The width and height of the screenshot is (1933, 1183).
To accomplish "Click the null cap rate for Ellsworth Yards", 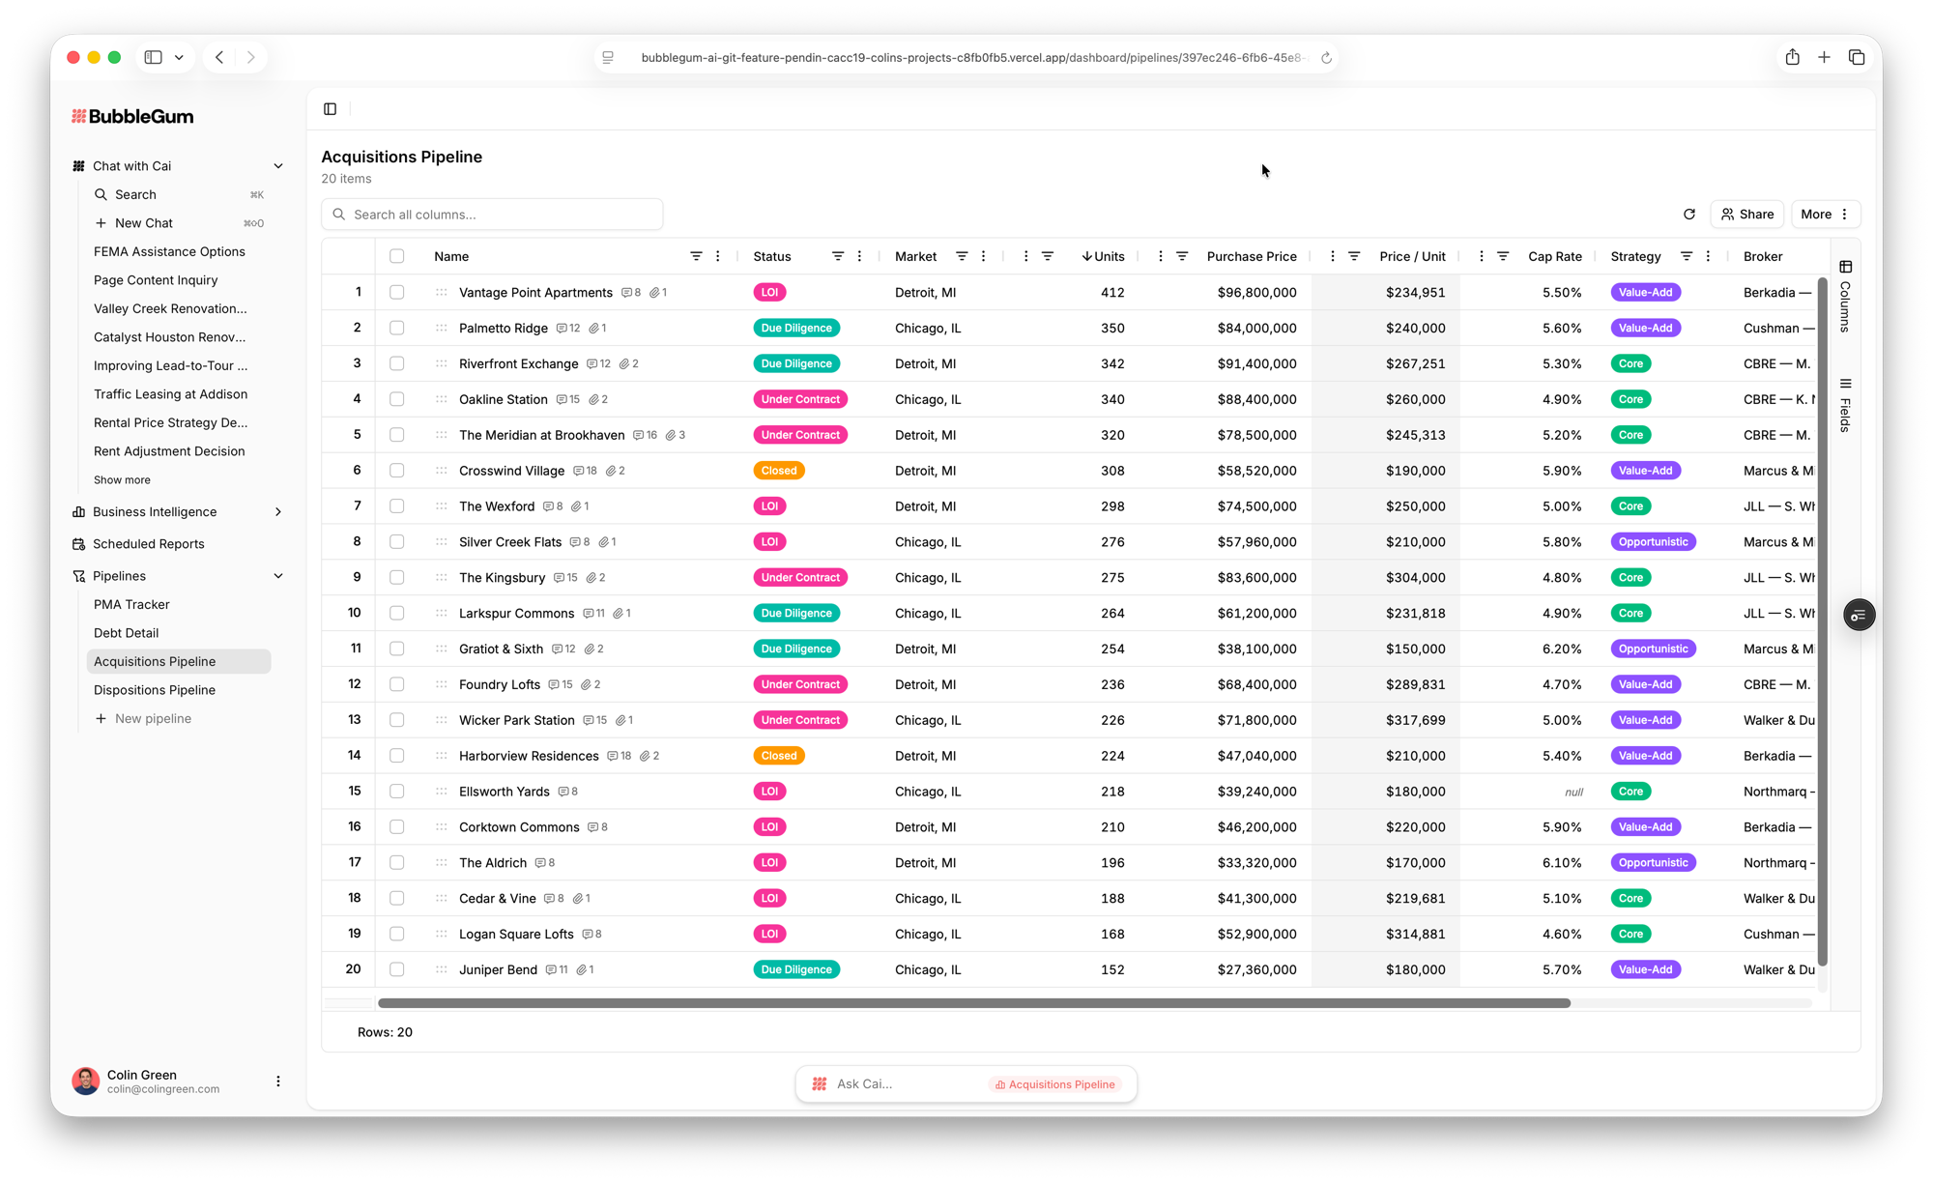I will 1573,793.
